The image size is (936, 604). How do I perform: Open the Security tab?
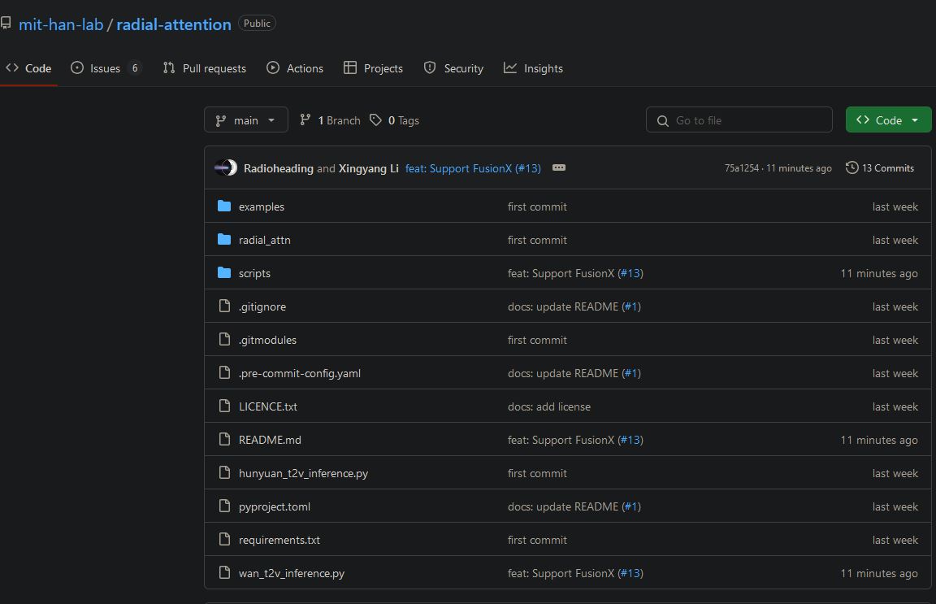453,68
